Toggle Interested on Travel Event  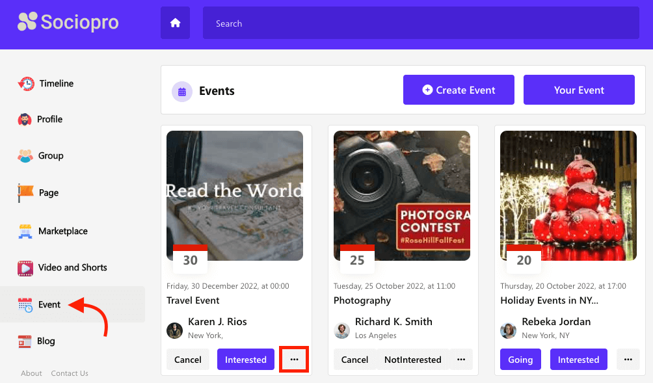tap(246, 360)
